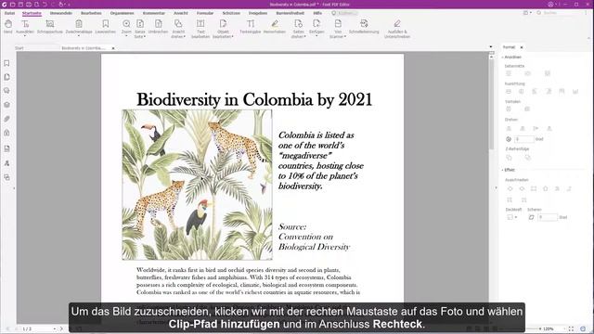The height and width of the screenshot is (334, 594).
Task: Activate the Schnappschuss snapshot tool
Action: 49,27
